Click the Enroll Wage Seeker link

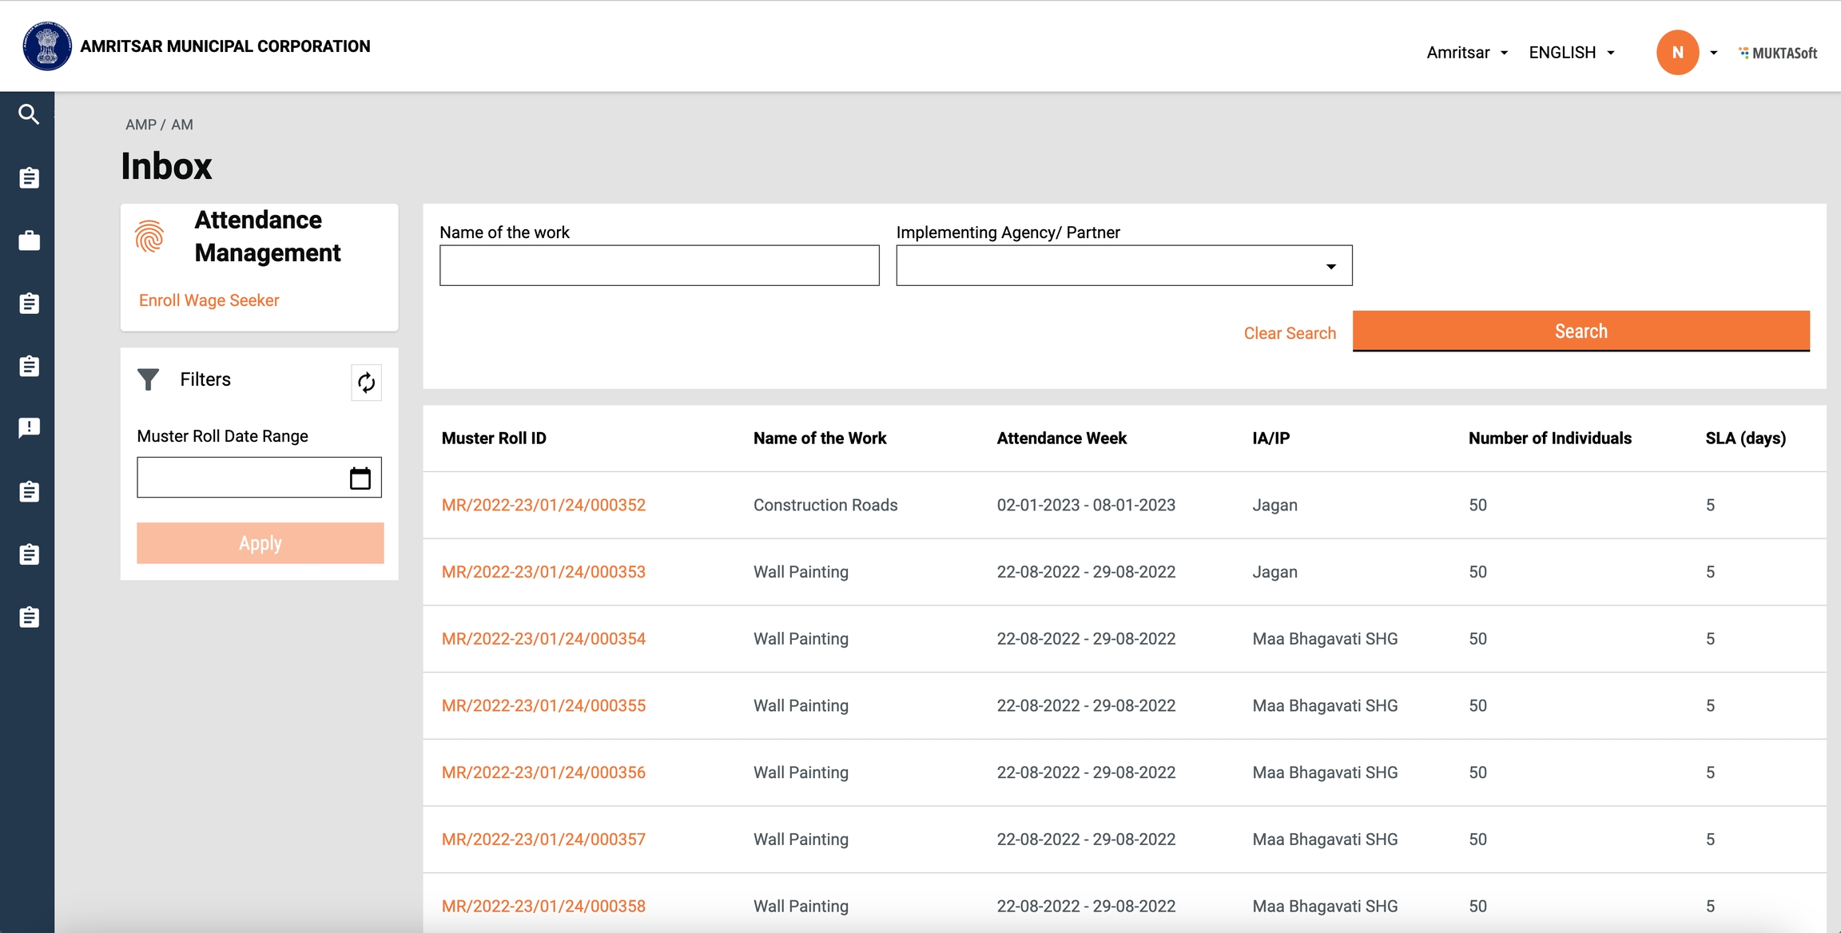[x=209, y=300]
